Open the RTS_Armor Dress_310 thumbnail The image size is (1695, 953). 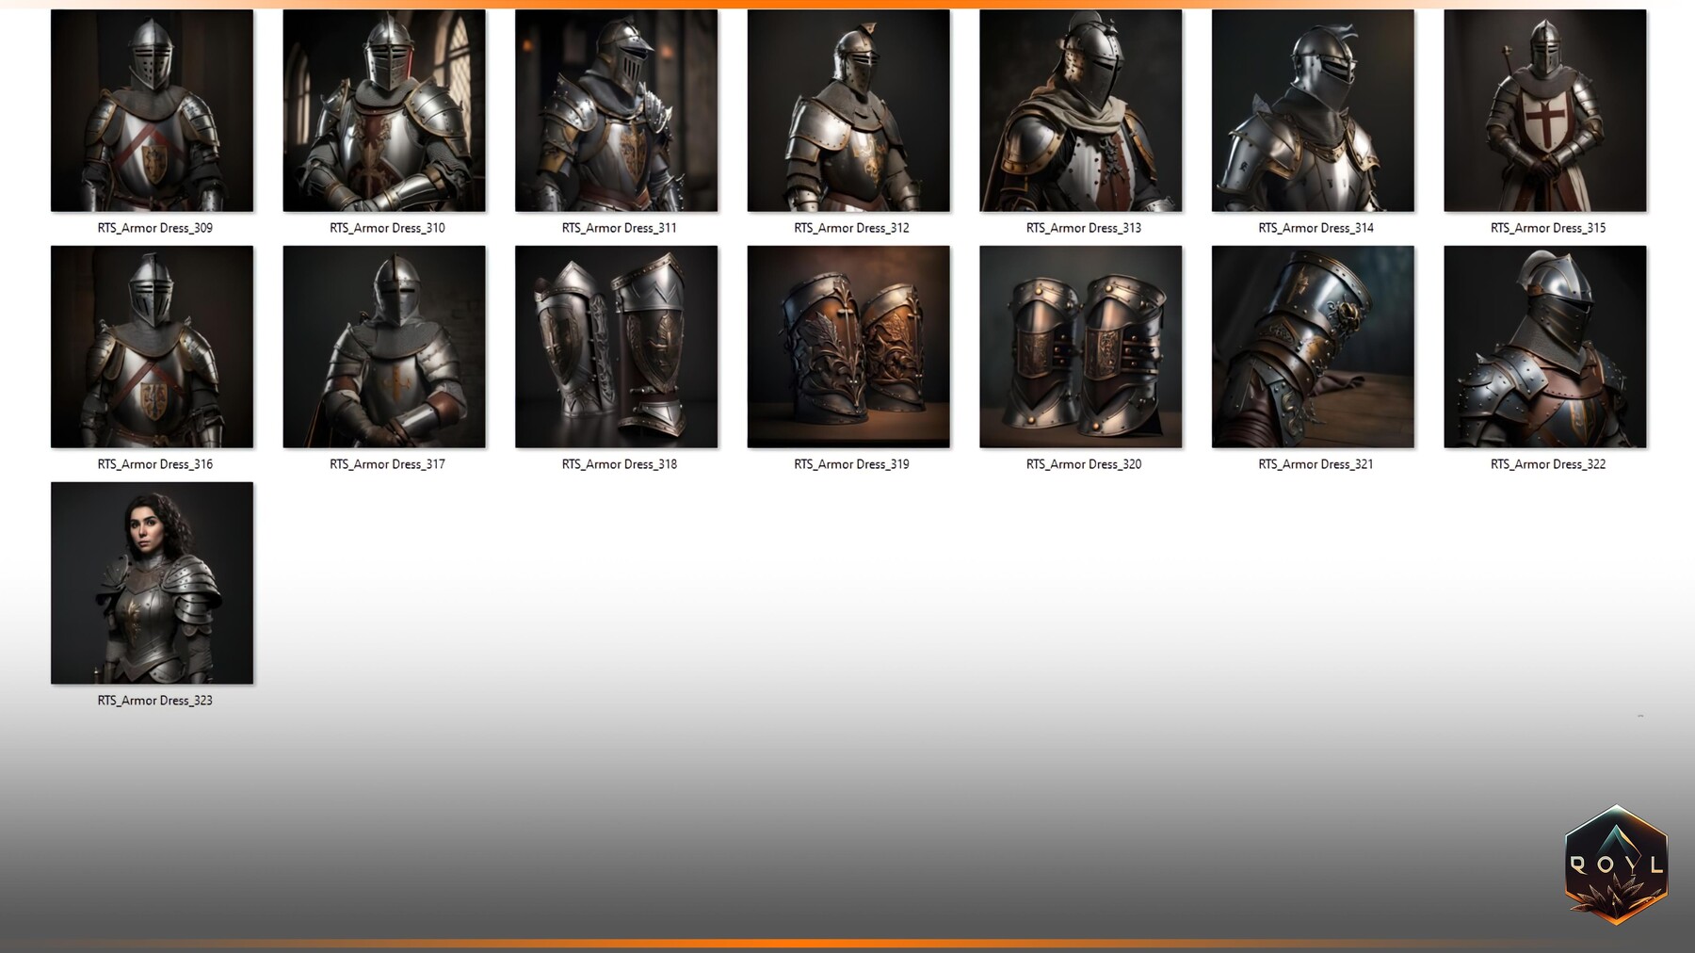tap(384, 110)
